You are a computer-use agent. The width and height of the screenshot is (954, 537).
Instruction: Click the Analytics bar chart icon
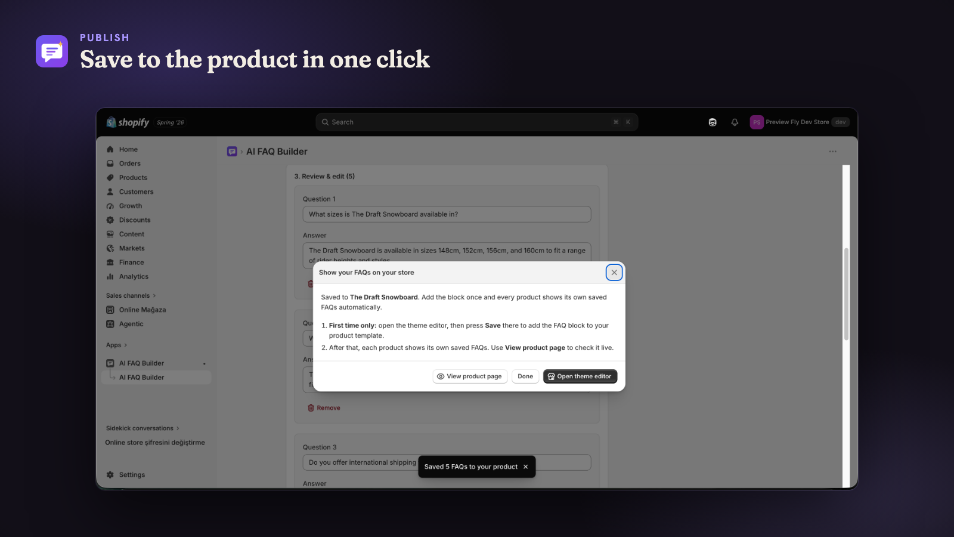[x=110, y=277]
